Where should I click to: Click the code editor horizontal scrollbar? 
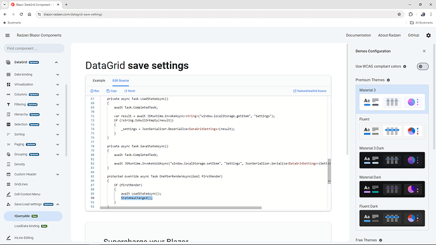(x=181, y=208)
